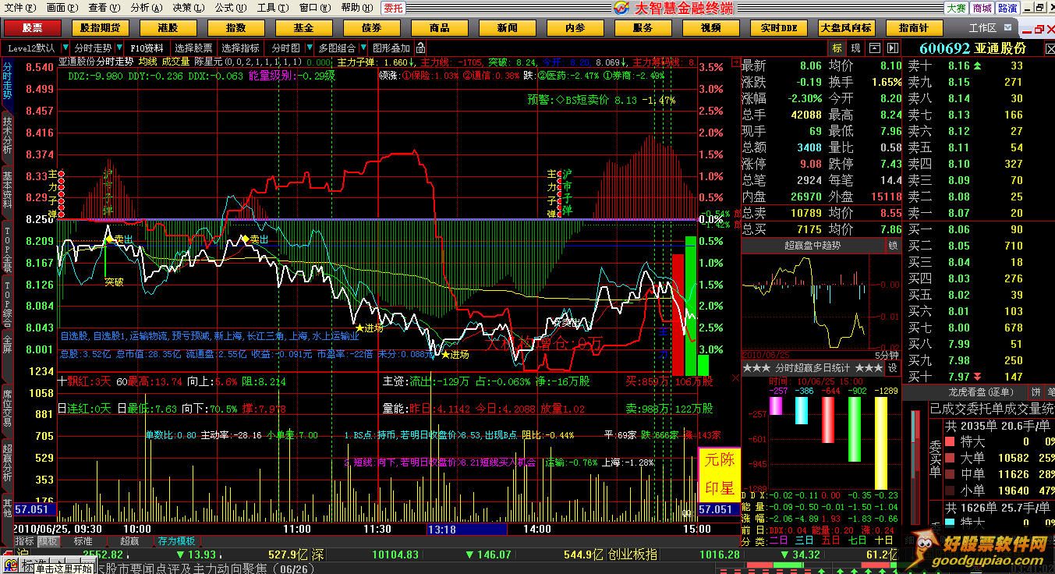
Task: Select the 模板 bottom tab
Action: point(48,540)
